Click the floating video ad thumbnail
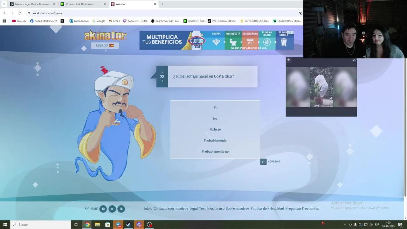The width and height of the screenshot is (407, 229). pyautogui.click(x=321, y=87)
